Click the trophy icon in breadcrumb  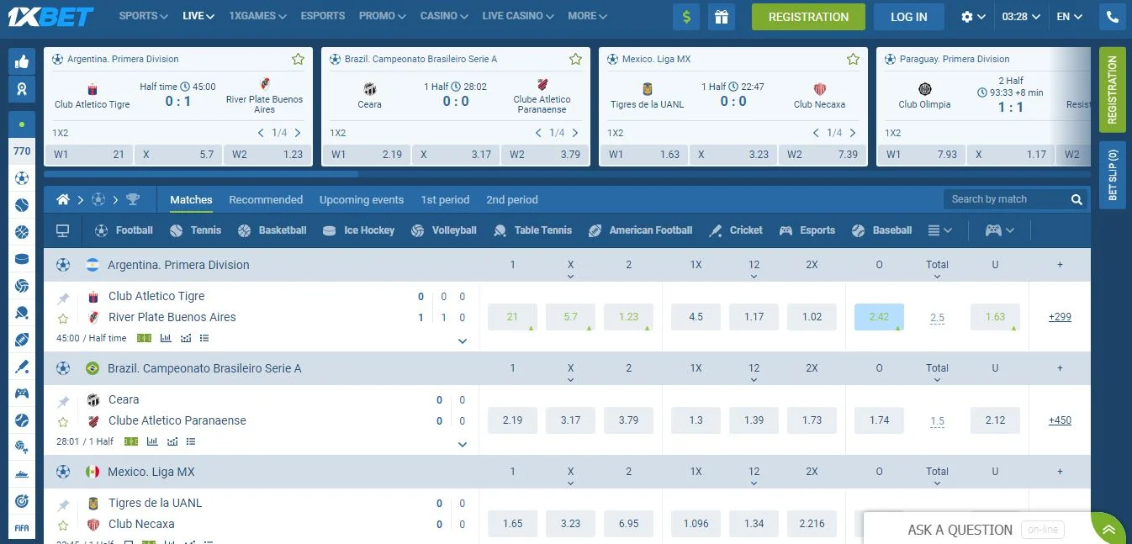(x=133, y=200)
